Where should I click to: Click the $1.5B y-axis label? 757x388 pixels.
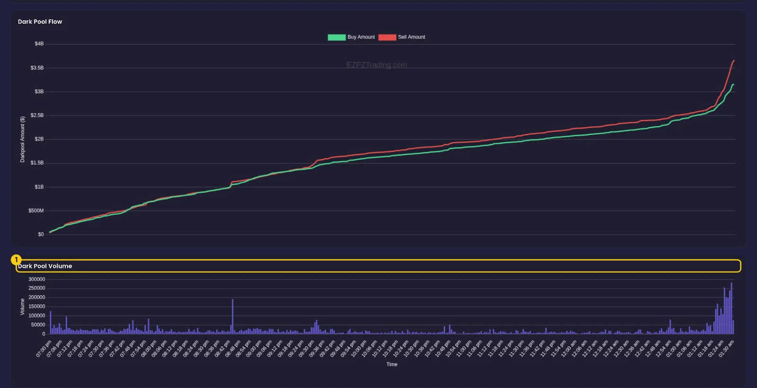coord(37,163)
